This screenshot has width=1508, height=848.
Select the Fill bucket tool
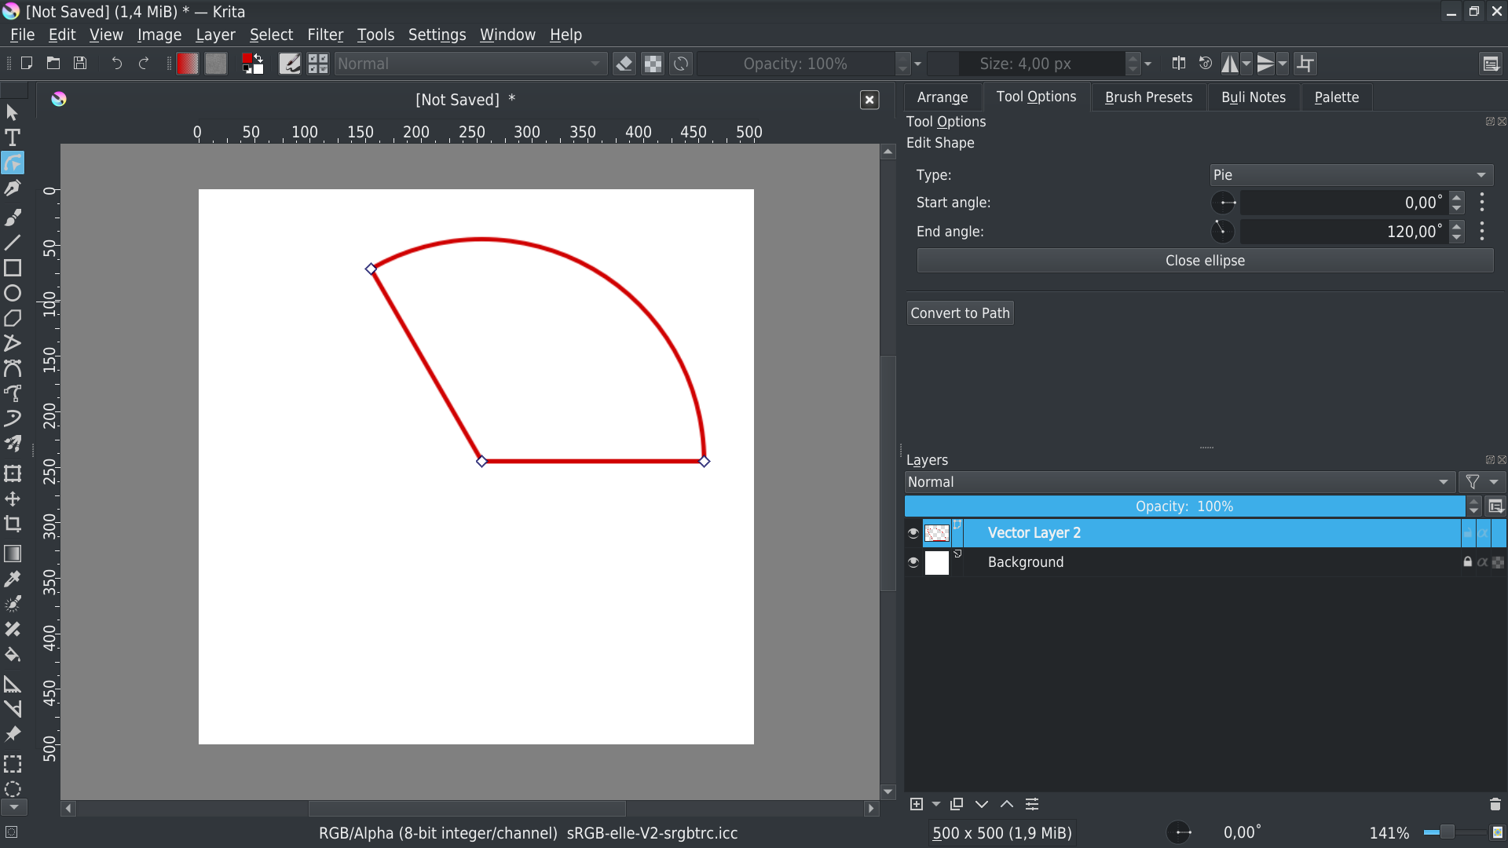13,654
